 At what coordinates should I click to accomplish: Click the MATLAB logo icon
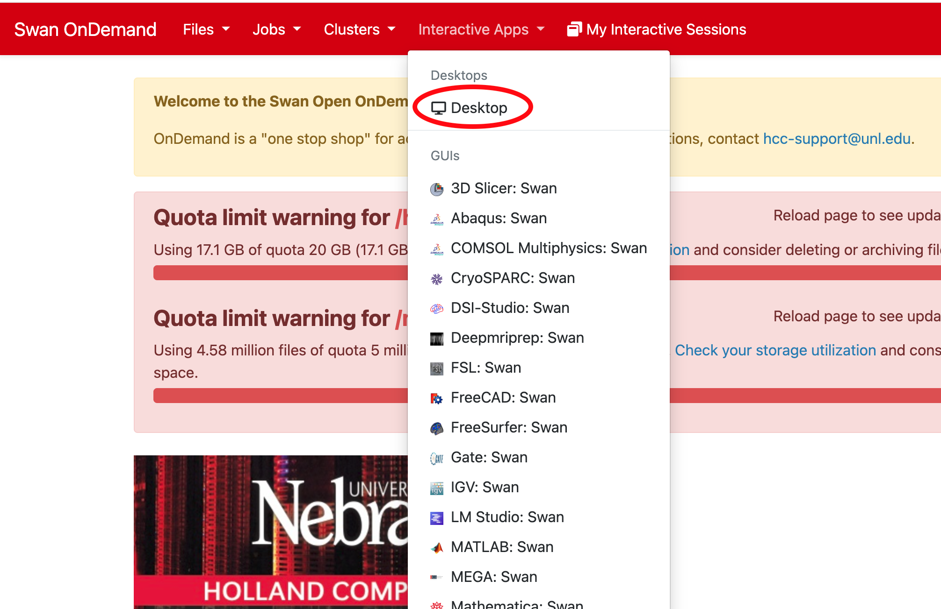pos(436,548)
